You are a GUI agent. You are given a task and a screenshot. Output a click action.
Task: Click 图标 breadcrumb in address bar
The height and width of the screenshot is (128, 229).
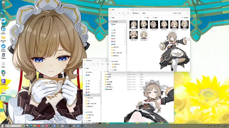pos(144,13)
